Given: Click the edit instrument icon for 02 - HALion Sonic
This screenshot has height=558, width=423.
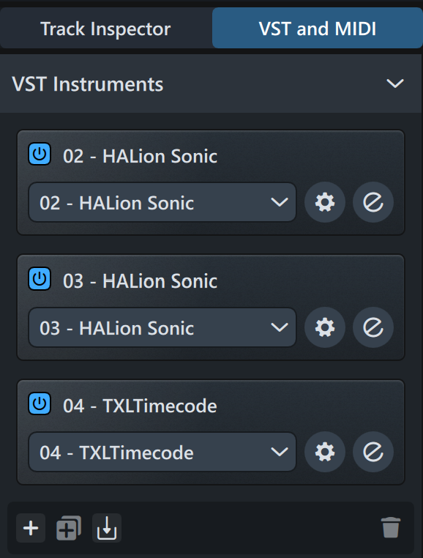Looking at the screenshot, I should tap(373, 202).
